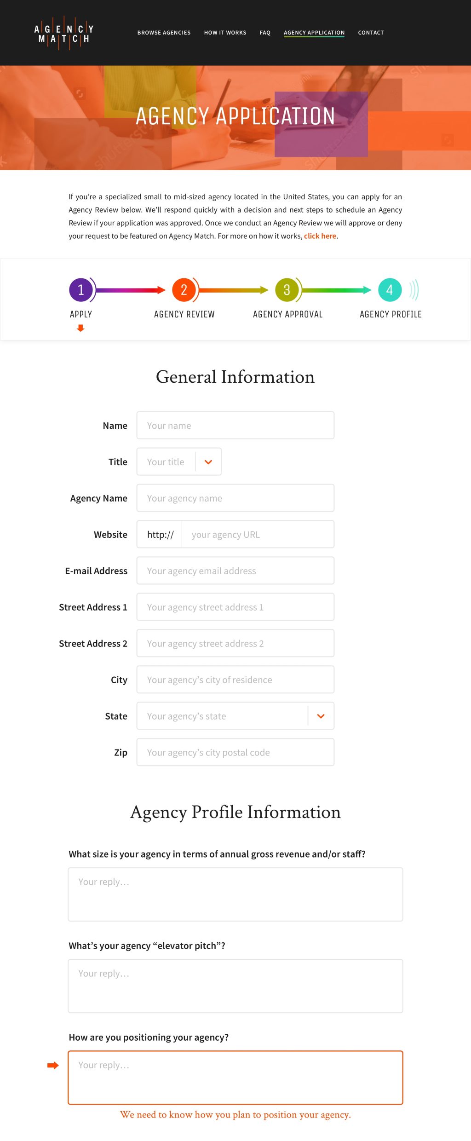
Task: Open the Browse Agencies menu
Action: pyautogui.click(x=164, y=33)
